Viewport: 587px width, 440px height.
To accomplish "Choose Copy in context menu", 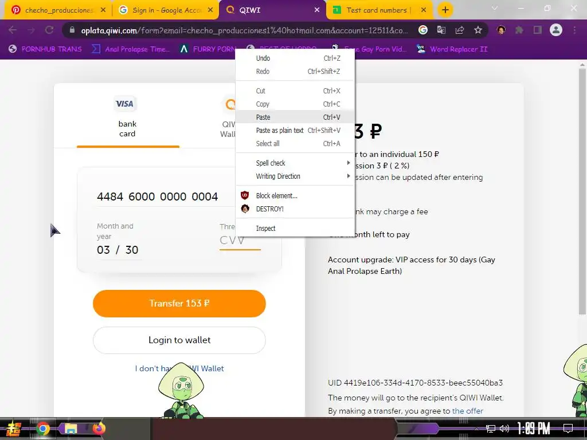I will (x=295, y=104).
